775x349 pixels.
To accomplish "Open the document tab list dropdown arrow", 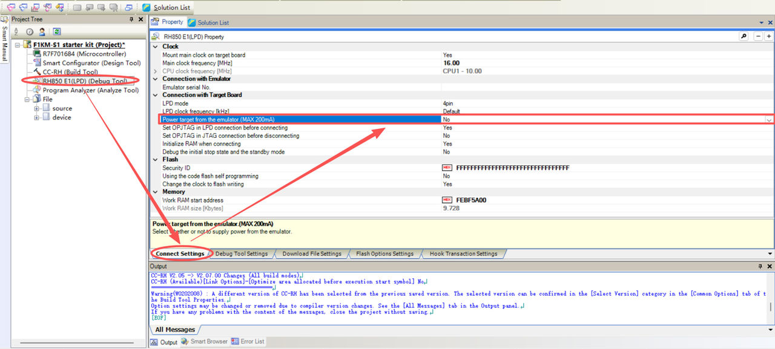I will coord(762,22).
